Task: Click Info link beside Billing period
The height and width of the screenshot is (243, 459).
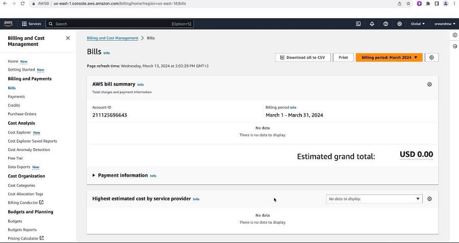Action: [293, 107]
